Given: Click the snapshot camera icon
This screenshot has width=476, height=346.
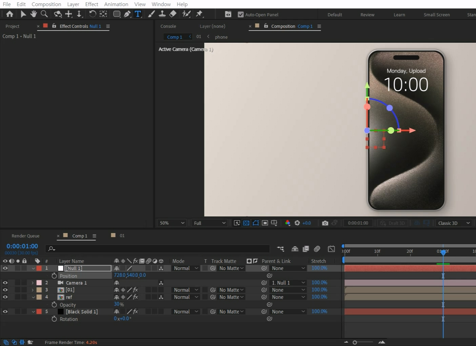Looking at the screenshot, I should (x=325, y=223).
